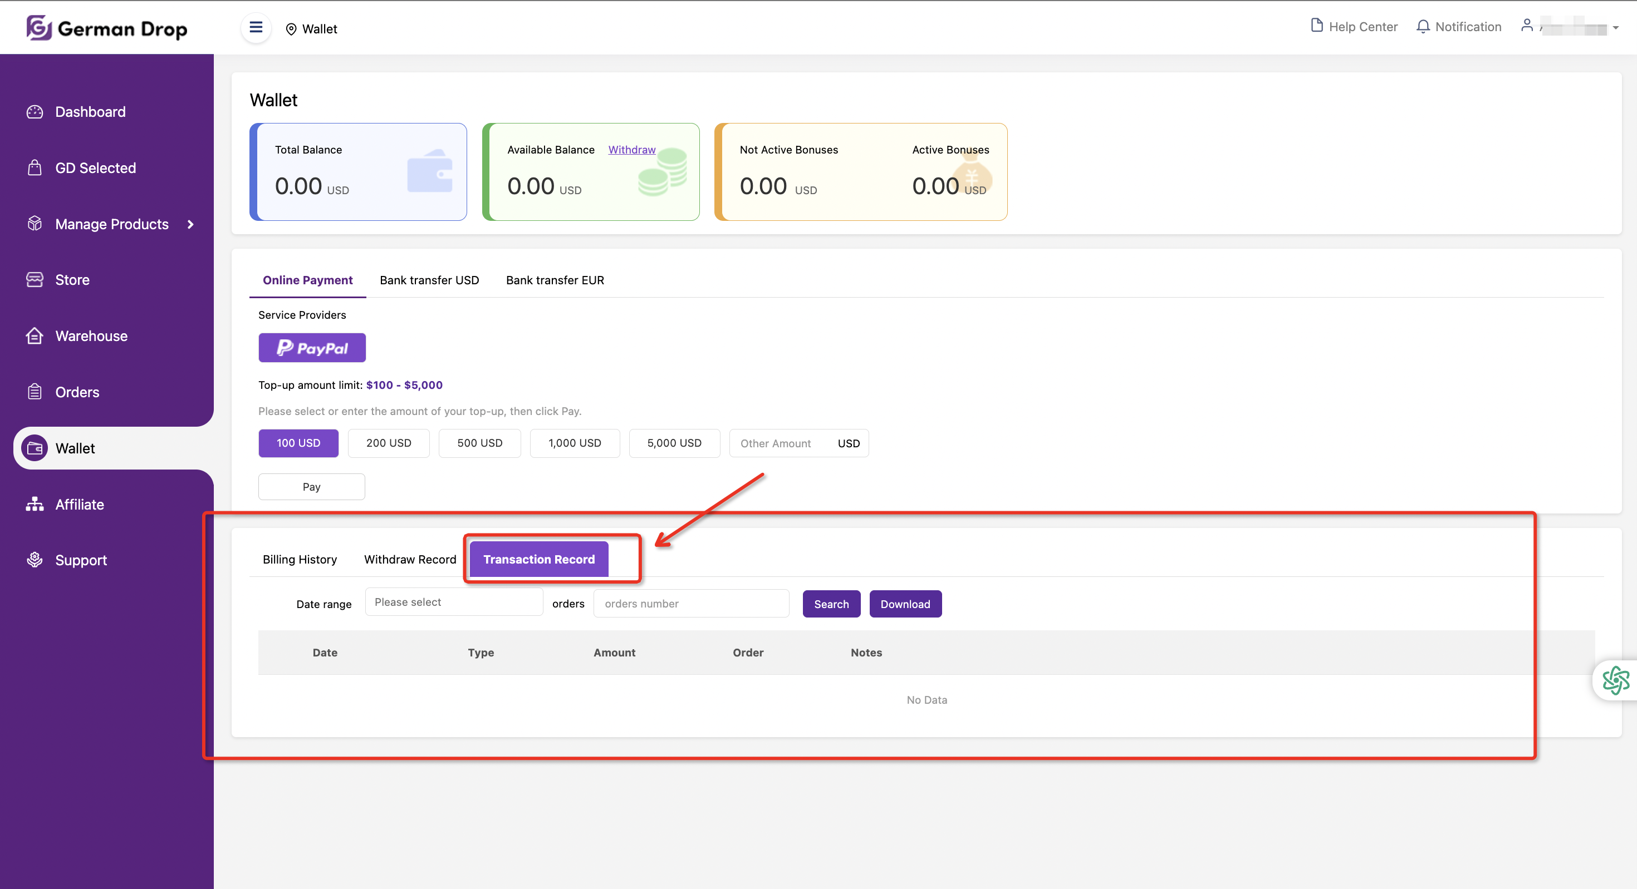Screen dimensions: 1637x889
Task: Open the user account dropdown arrow
Action: pyautogui.click(x=1615, y=28)
